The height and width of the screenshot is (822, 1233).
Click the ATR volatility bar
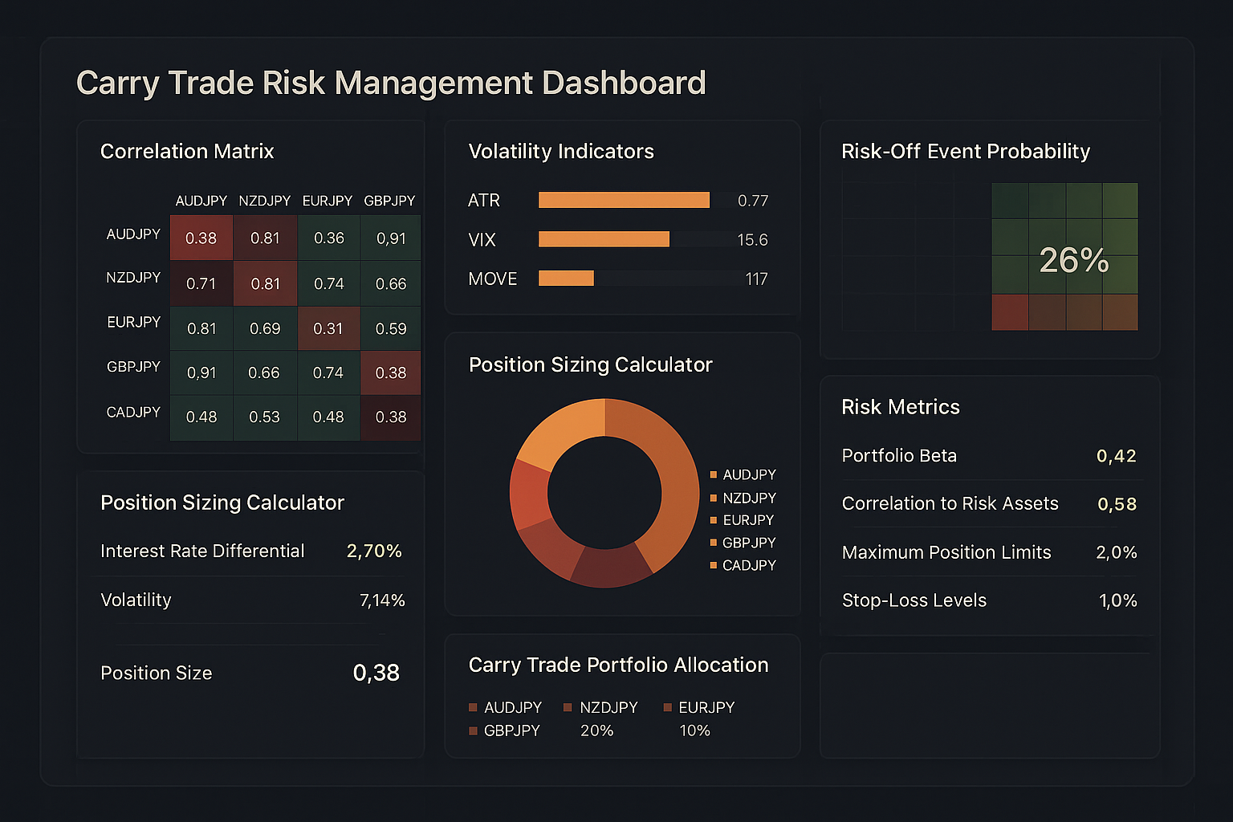tap(624, 200)
